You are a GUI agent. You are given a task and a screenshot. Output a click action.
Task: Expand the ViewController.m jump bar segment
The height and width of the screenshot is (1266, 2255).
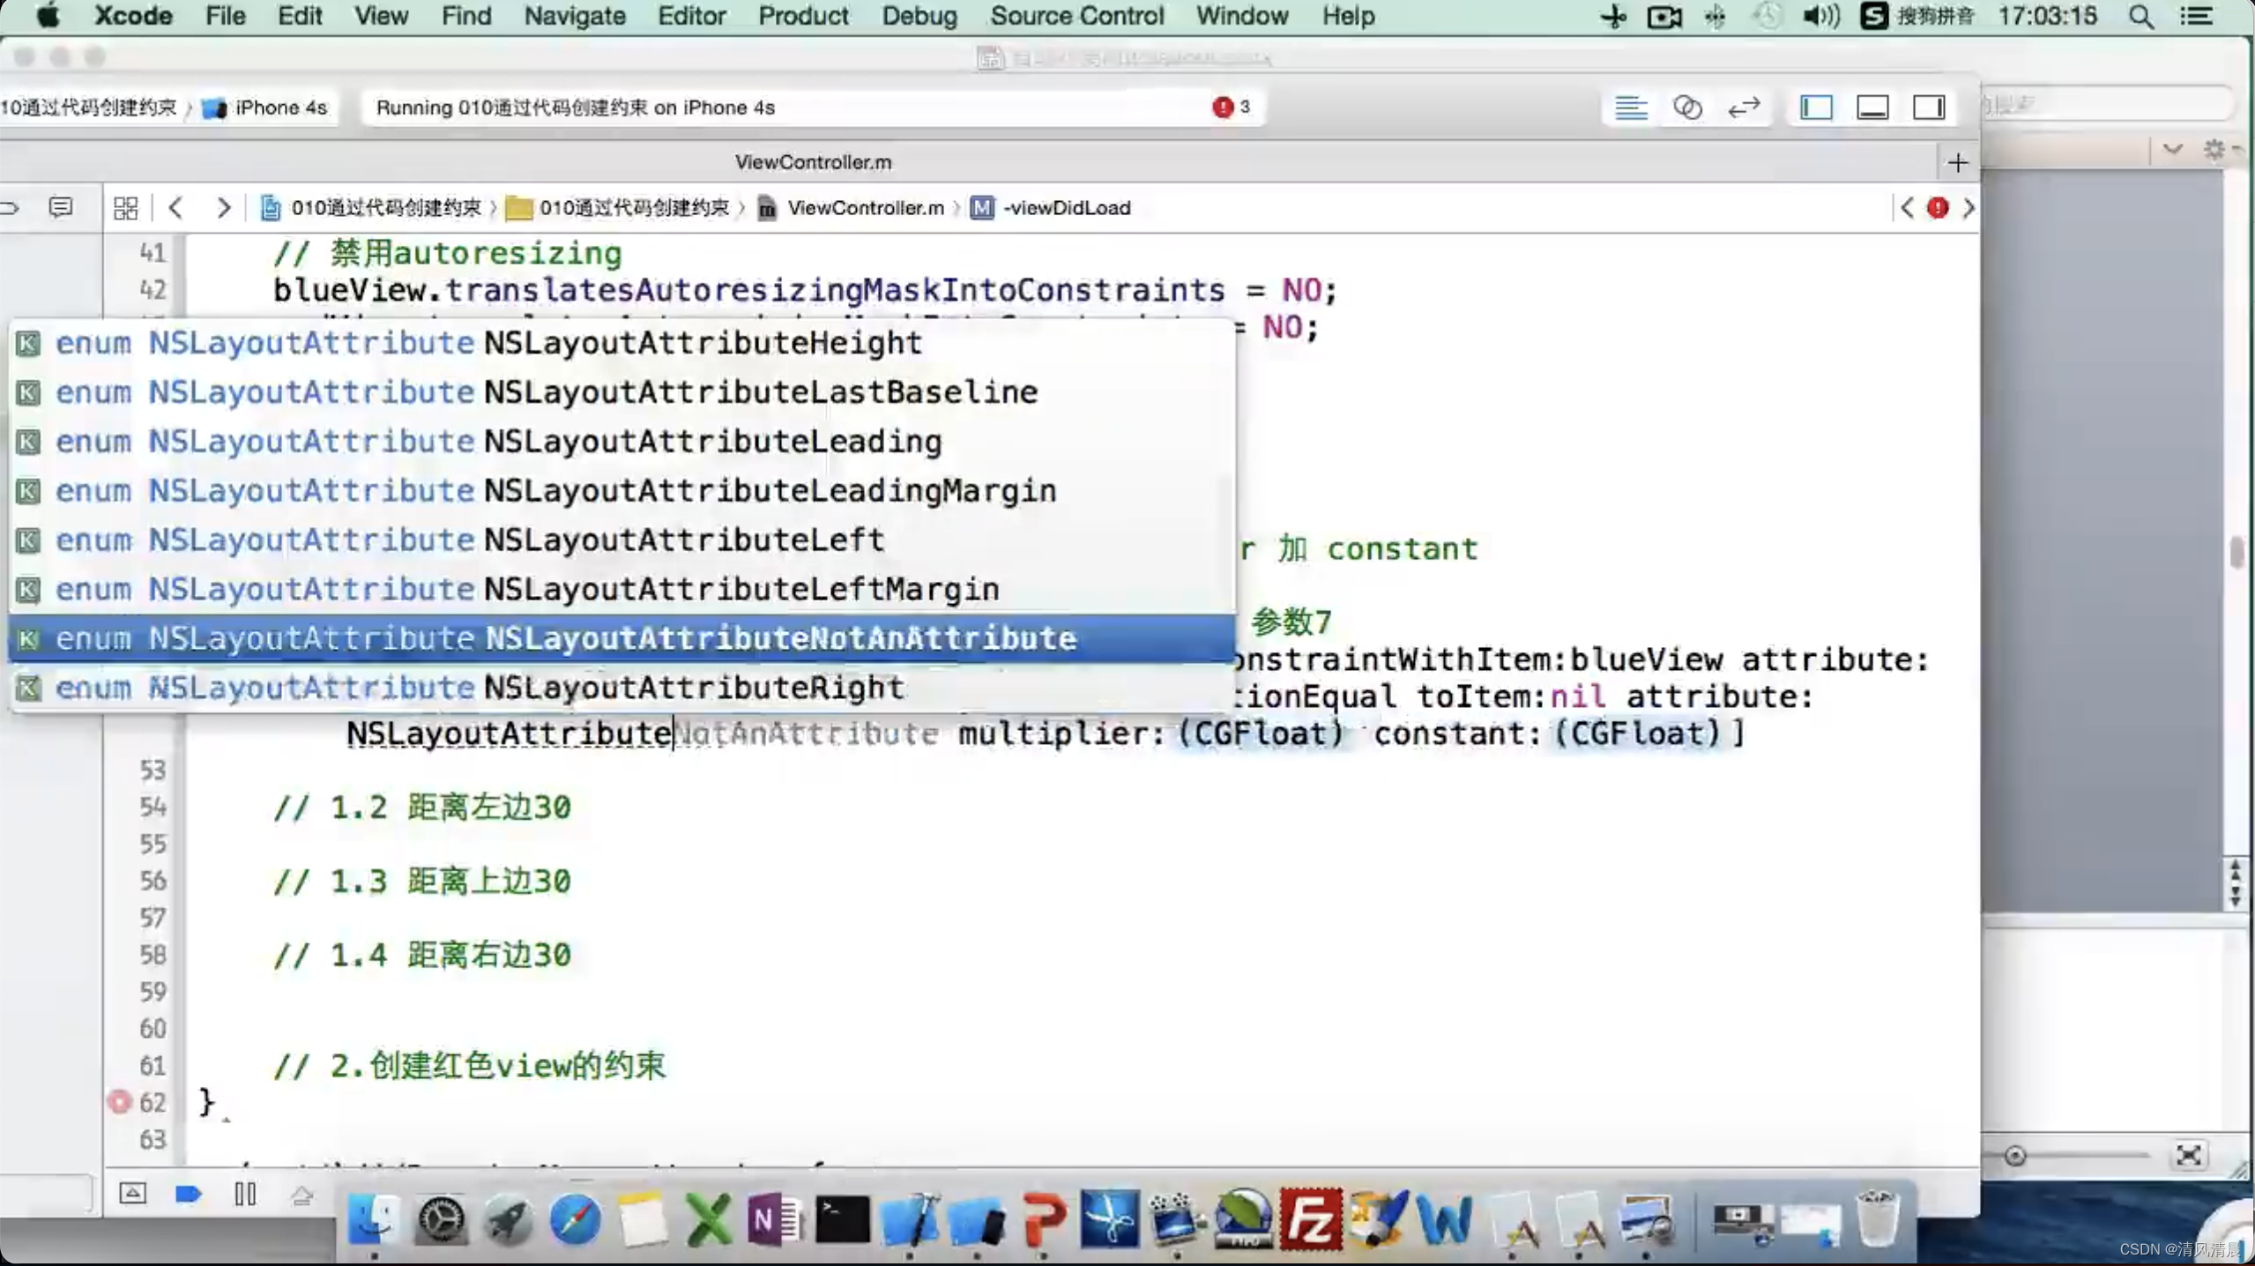point(864,208)
